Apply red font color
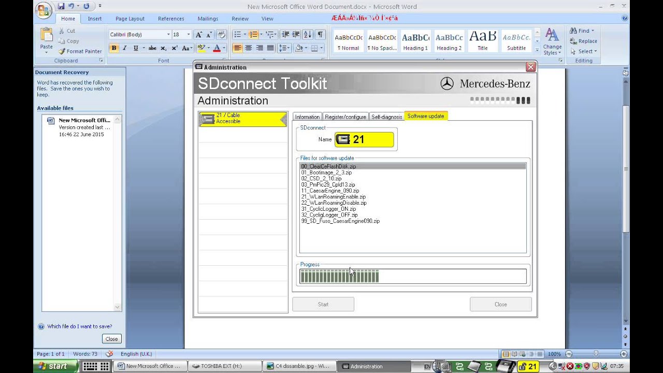This screenshot has height=373, width=663. pyautogui.click(x=217, y=48)
